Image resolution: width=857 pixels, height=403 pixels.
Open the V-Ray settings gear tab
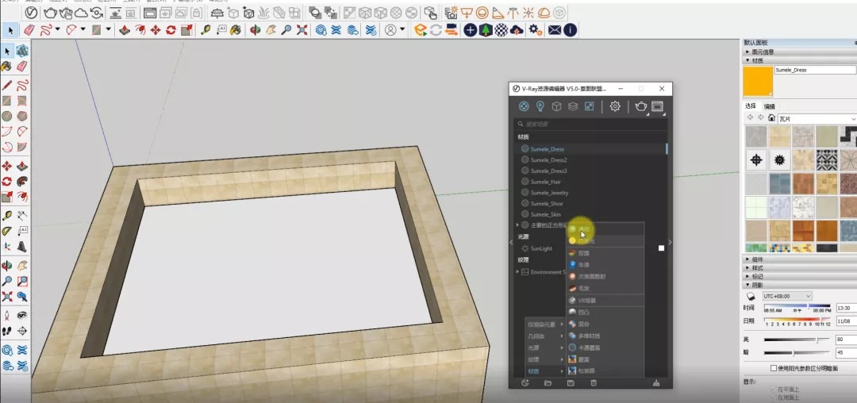[x=615, y=106]
